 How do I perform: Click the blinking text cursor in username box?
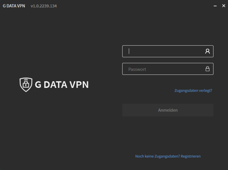click(129, 51)
